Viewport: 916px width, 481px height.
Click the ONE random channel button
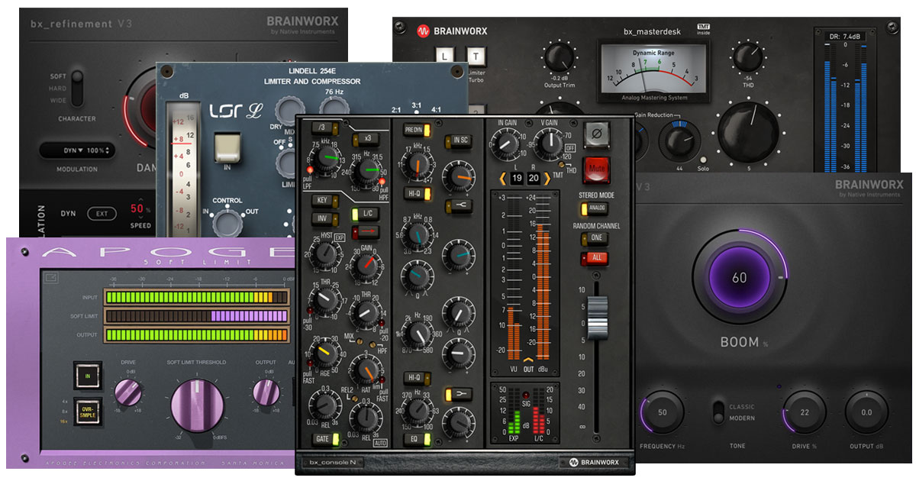596,238
